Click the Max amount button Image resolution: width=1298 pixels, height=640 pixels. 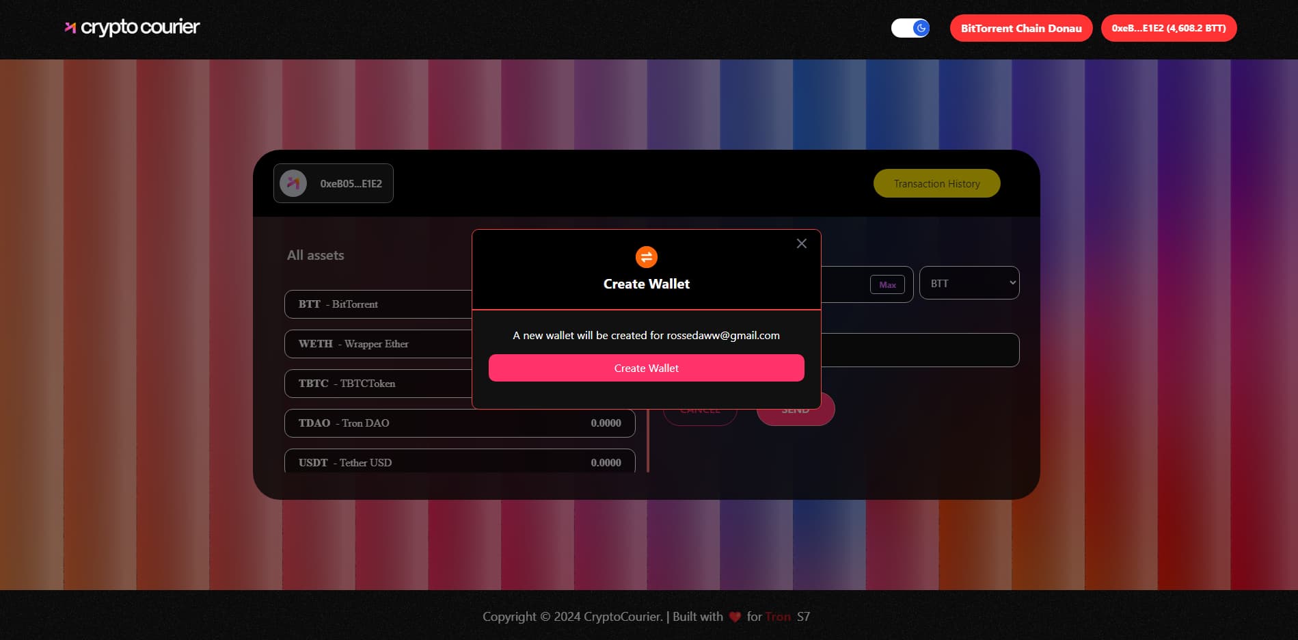(887, 284)
